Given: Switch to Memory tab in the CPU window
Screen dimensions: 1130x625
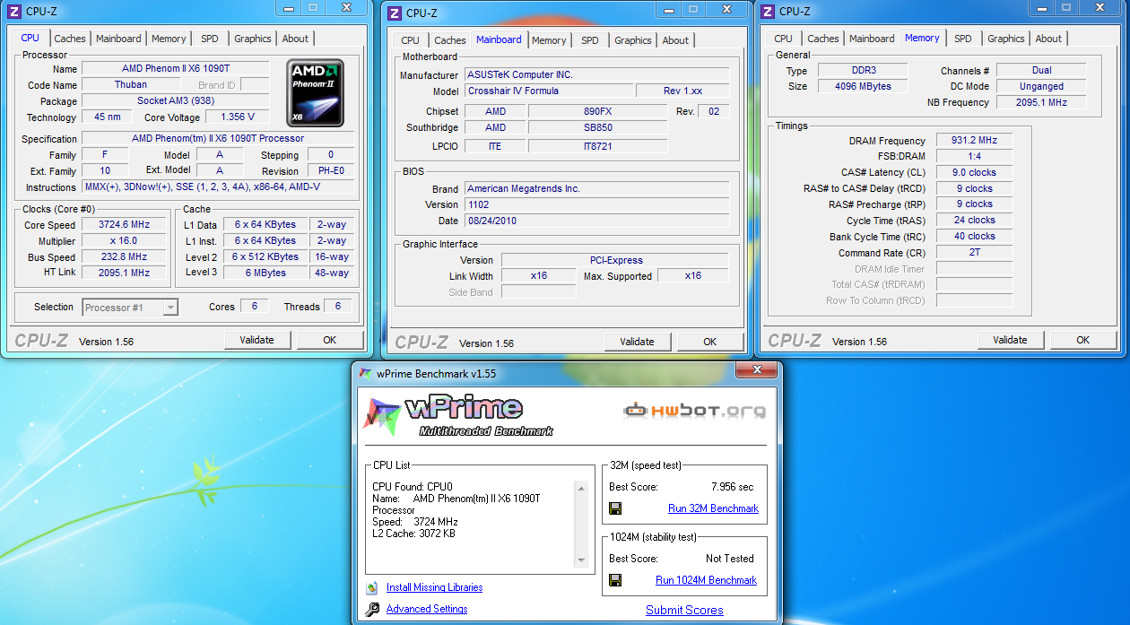Looking at the screenshot, I should [x=169, y=39].
